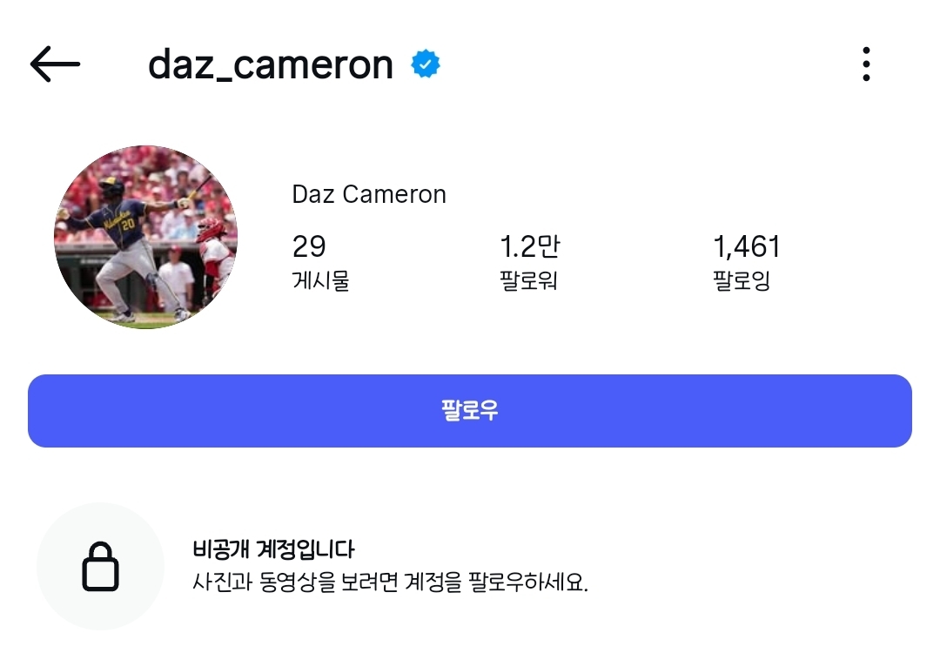This screenshot has width=940, height=653.
Task: Tap the padlock private account icon
Action: [100, 567]
